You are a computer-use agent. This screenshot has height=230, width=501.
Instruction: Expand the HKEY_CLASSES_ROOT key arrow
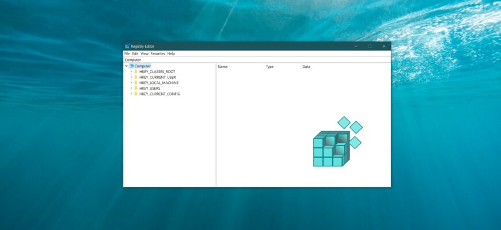(131, 72)
